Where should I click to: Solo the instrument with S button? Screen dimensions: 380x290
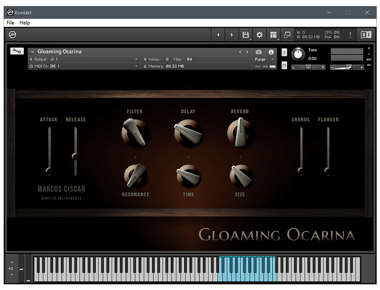284,52
